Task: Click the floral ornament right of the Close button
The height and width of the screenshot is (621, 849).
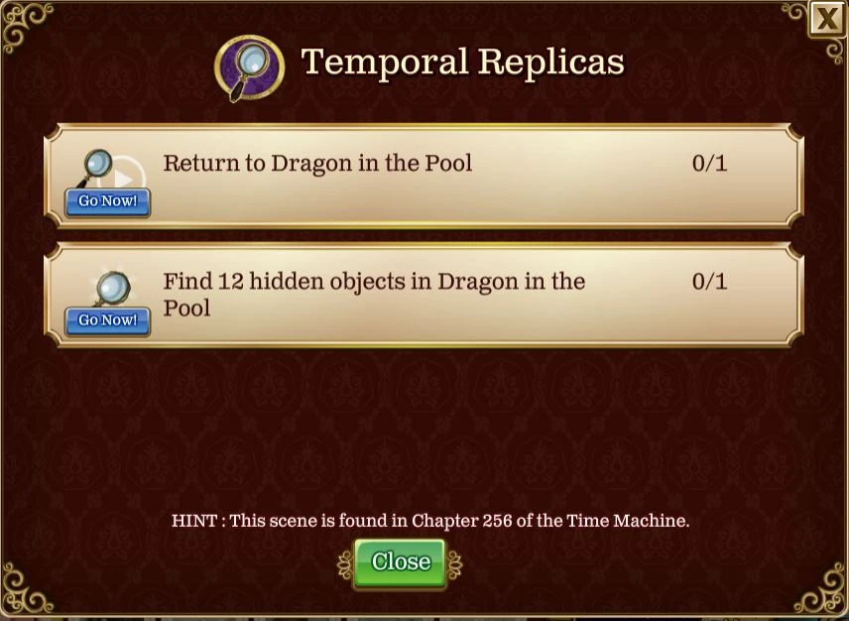Action: coord(454,564)
